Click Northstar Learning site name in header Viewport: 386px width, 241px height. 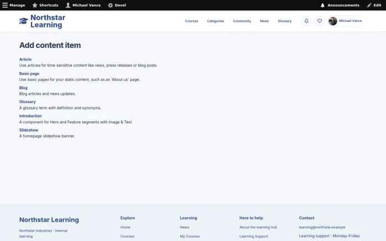pos(48,21)
